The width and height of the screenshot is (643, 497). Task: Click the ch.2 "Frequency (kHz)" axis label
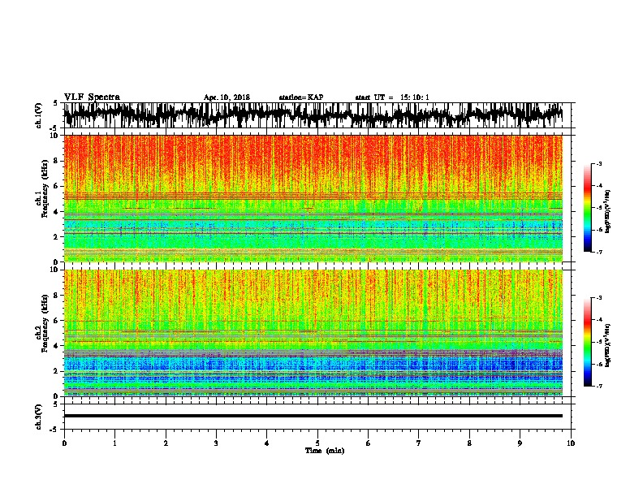coord(45,322)
